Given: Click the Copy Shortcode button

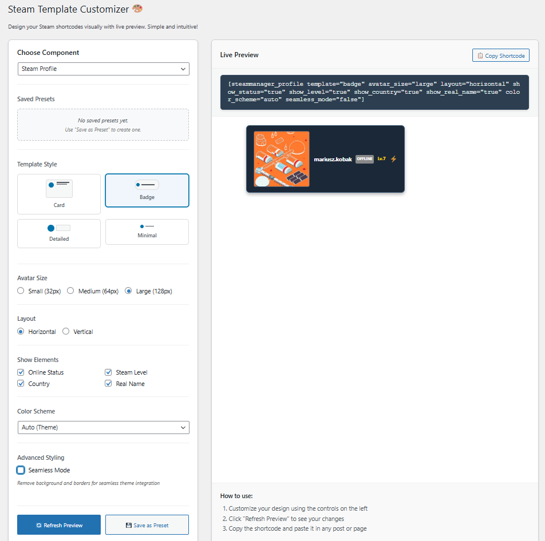Looking at the screenshot, I should pos(501,55).
